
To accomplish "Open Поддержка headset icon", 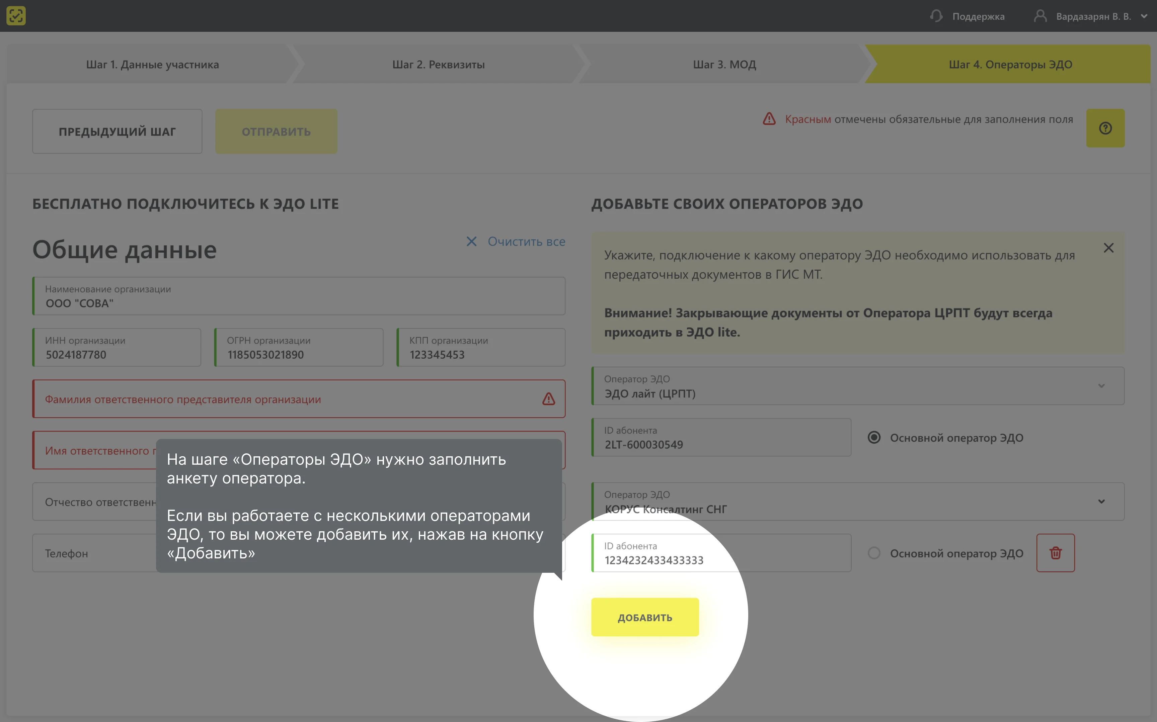I will (x=936, y=16).
